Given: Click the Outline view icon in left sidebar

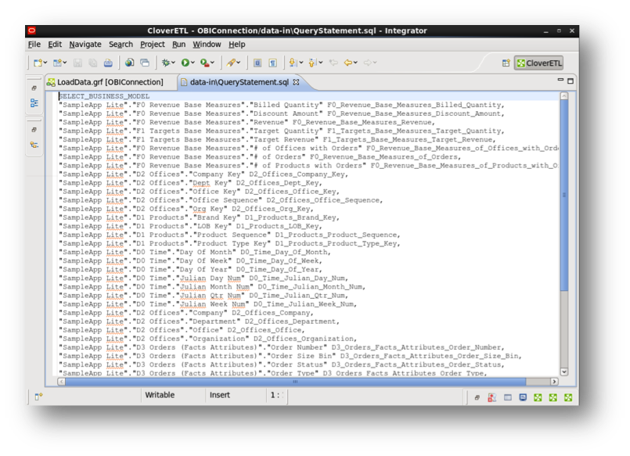Looking at the screenshot, I should coord(34,103).
